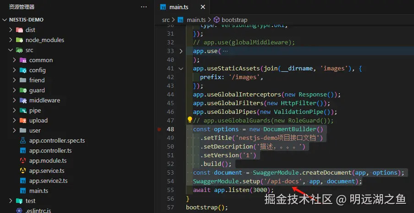Expand the common folder chevron
414x213 pixels.
coord(15,60)
